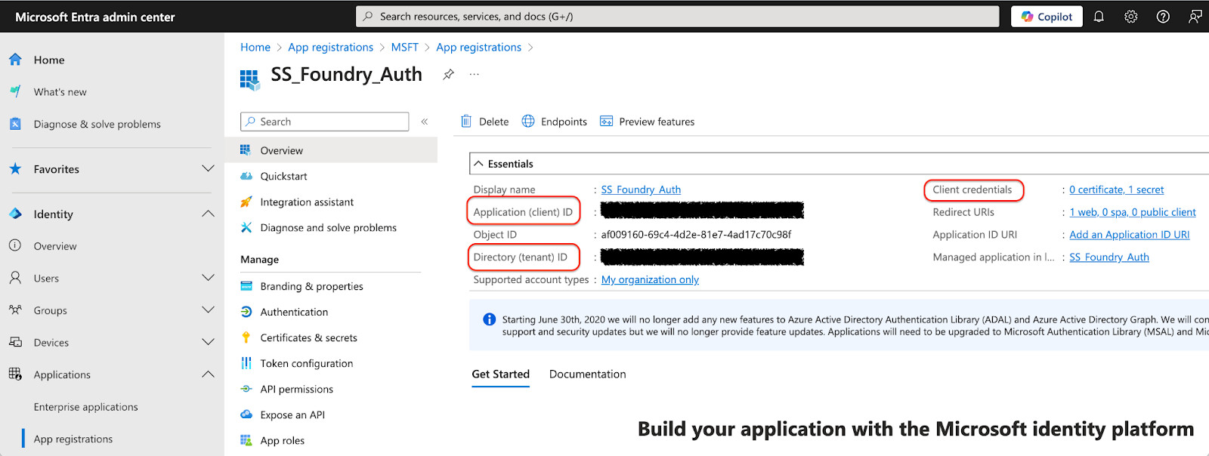Click Microsoft Entra admin center title

pyautogui.click(x=95, y=17)
